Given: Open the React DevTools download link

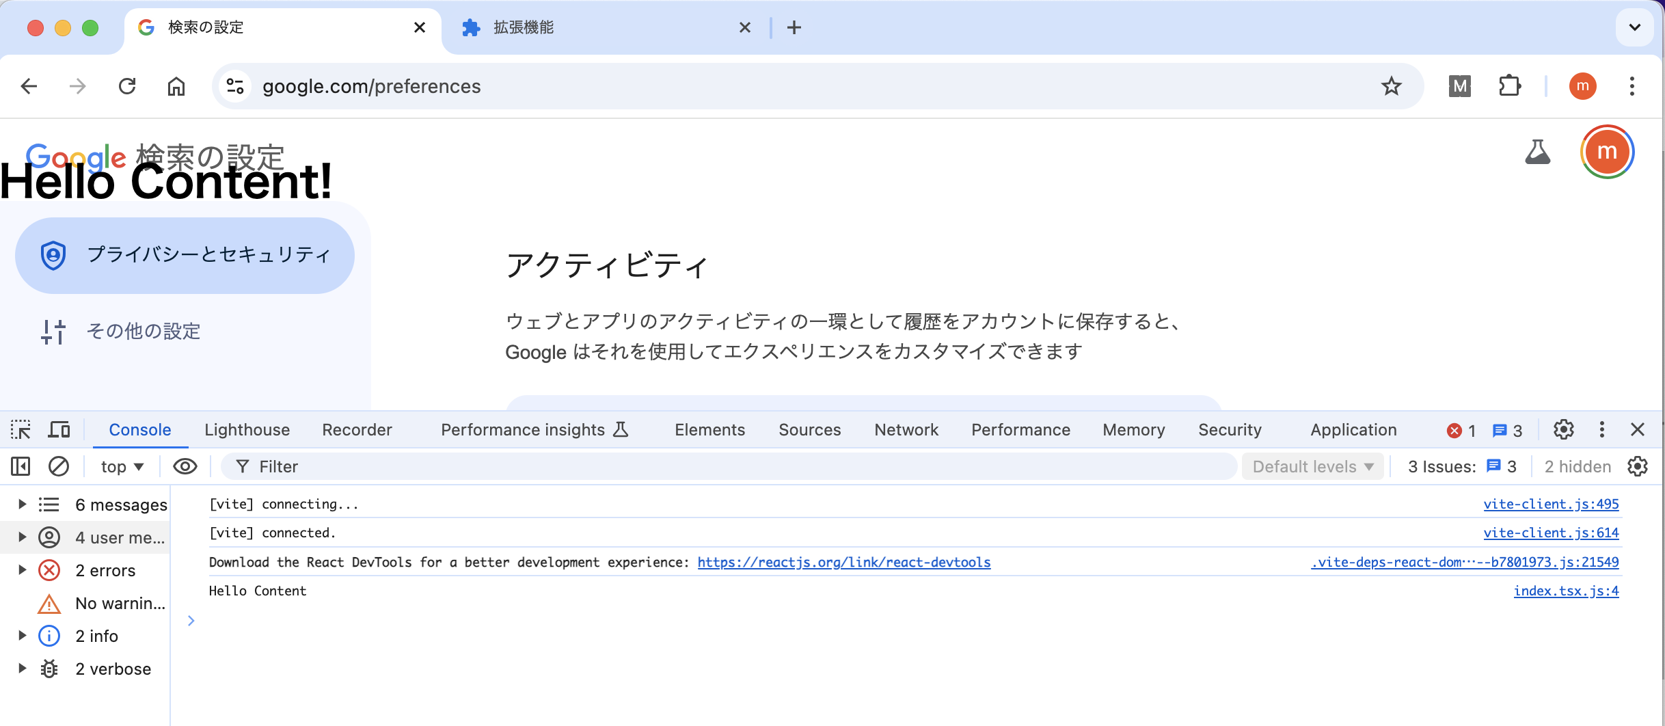Looking at the screenshot, I should 843,562.
